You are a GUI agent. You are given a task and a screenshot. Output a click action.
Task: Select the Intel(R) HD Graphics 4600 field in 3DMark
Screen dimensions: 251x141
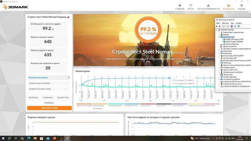coord(49,89)
